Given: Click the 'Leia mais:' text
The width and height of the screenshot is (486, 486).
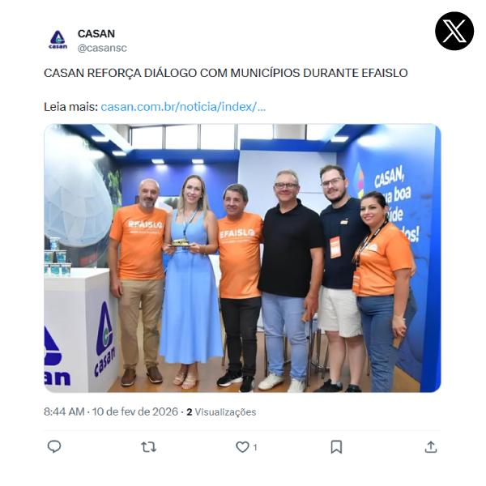Looking at the screenshot, I should (x=71, y=107).
